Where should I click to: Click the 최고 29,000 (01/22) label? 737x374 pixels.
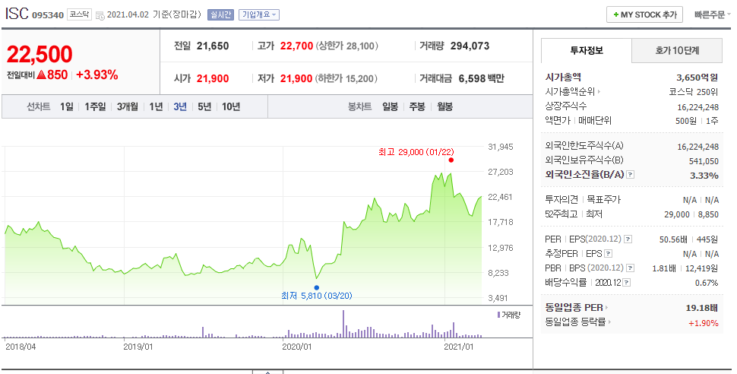pos(416,152)
